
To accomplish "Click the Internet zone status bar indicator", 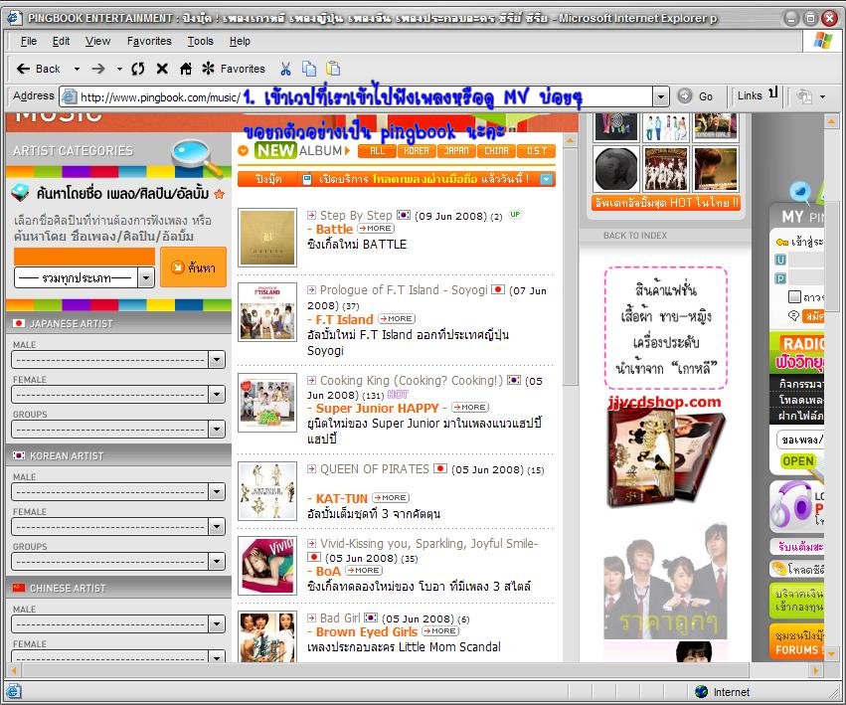I will tap(723, 692).
